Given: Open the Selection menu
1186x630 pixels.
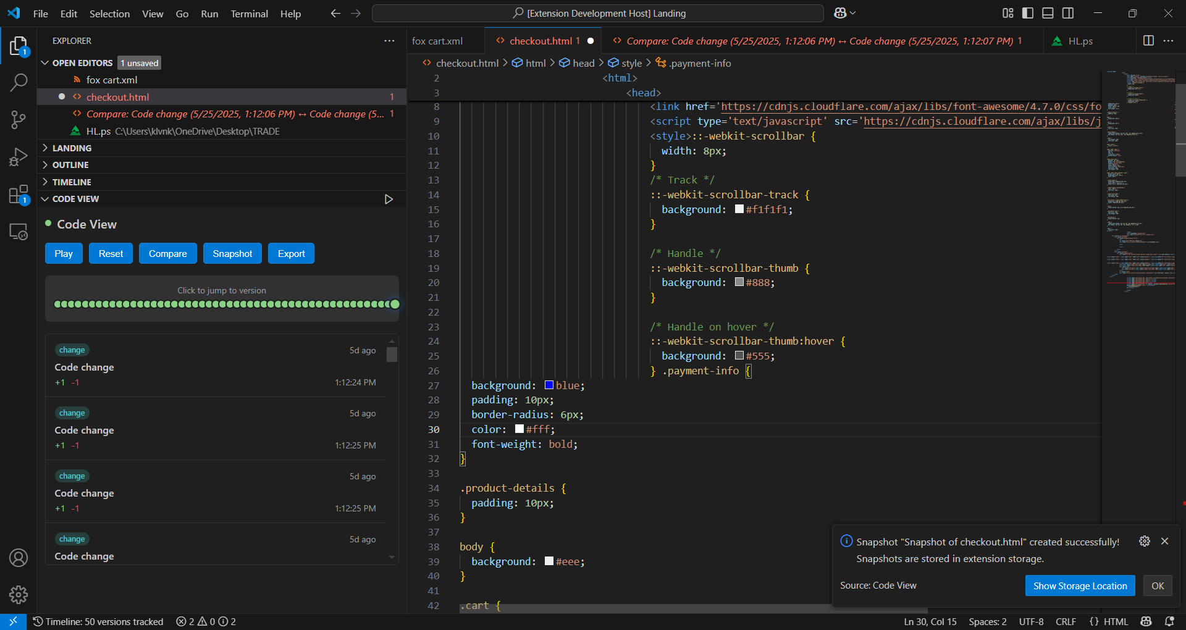Looking at the screenshot, I should 109,14.
